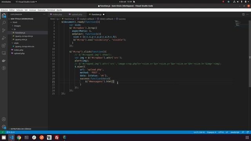Open the Ver menu
Screen dimensions: 251x141
[26, 10]
